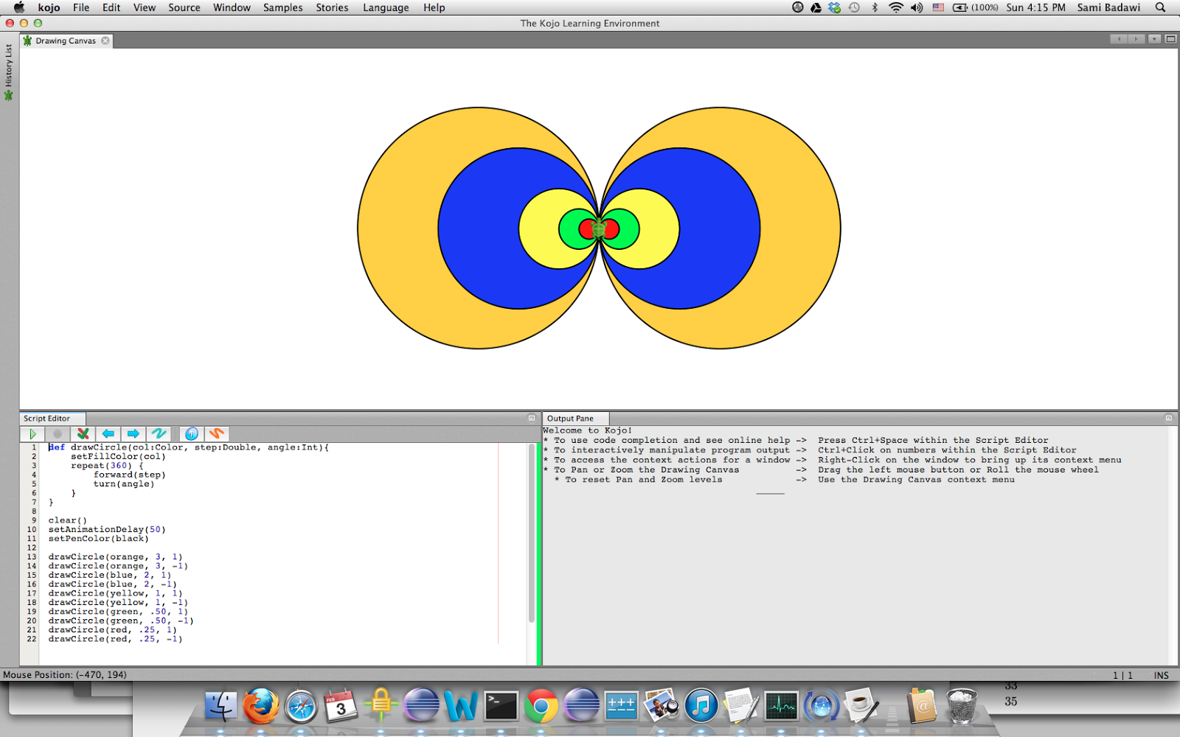Maximize the Drawing Canvas window pane
The image size is (1180, 737).
pos(1170,39)
